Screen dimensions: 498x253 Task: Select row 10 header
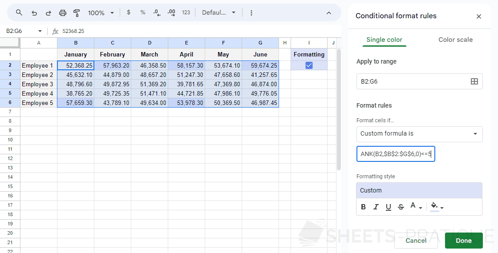pos(10,140)
